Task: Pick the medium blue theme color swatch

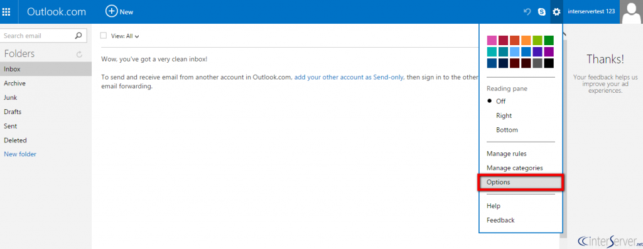Action: pos(526,51)
